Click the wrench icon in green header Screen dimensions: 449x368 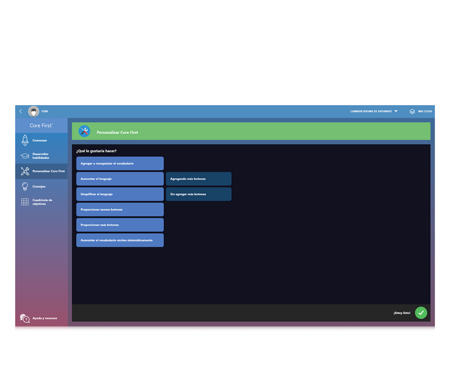[85, 131]
